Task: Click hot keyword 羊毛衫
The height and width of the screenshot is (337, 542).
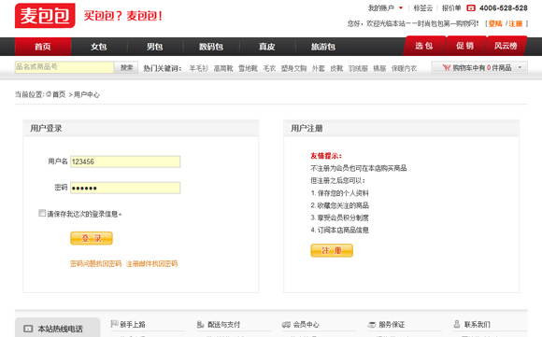Action: 199,68
